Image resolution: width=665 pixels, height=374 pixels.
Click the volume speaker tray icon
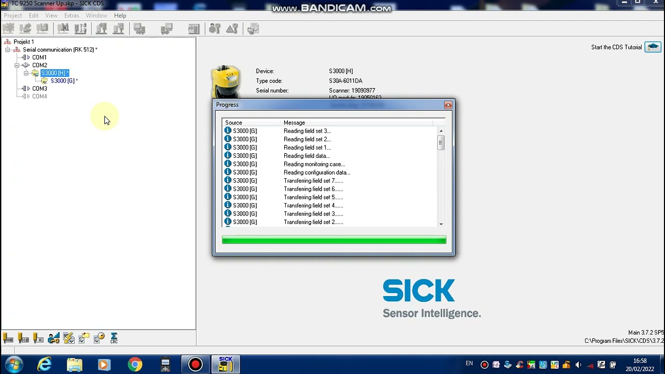pyautogui.click(x=578, y=365)
